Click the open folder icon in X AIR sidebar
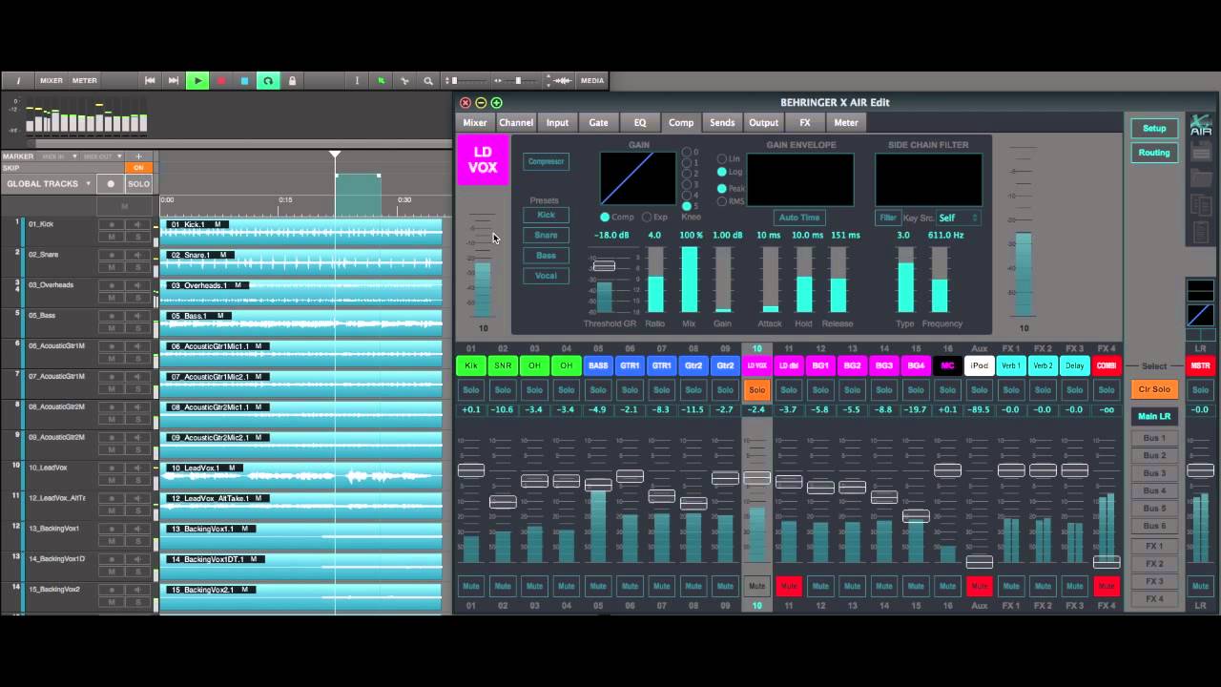This screenshot has width=1221, height=687. pos(1201,178)
